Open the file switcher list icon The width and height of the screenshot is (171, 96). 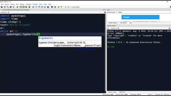[11, 7]
